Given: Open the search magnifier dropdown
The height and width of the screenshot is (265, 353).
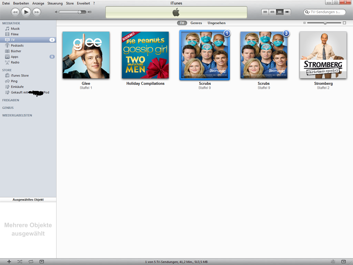Looking at the screenshot, I should coord(307,12).
